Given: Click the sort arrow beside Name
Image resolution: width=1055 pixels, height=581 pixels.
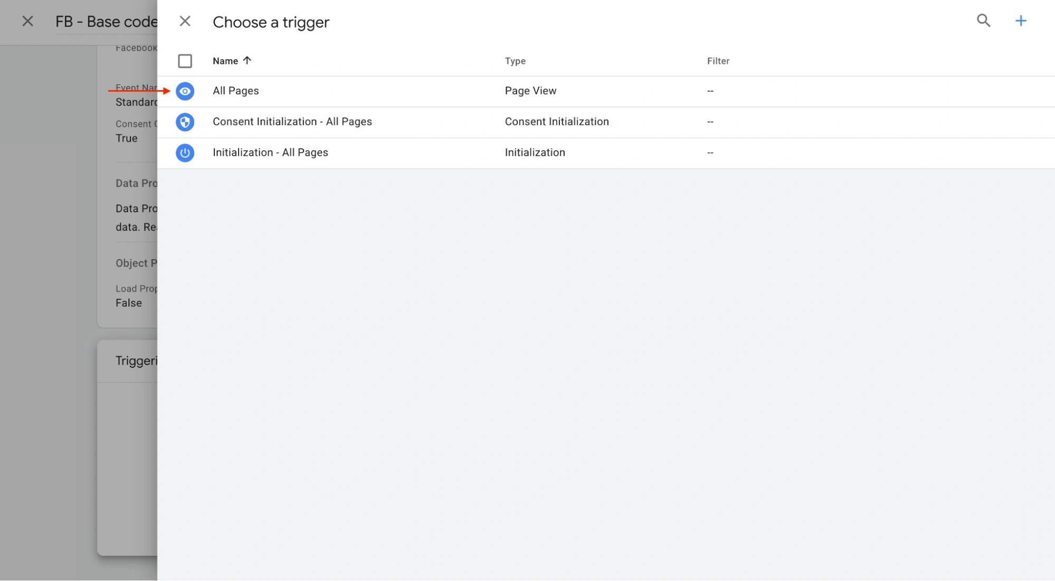Looking at the screenshot, I should pyautogui.click(x=247, y=61).
